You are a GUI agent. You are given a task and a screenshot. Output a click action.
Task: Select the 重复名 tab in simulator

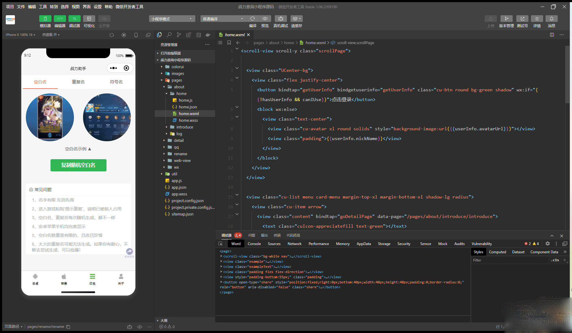[x=78, y=82]
